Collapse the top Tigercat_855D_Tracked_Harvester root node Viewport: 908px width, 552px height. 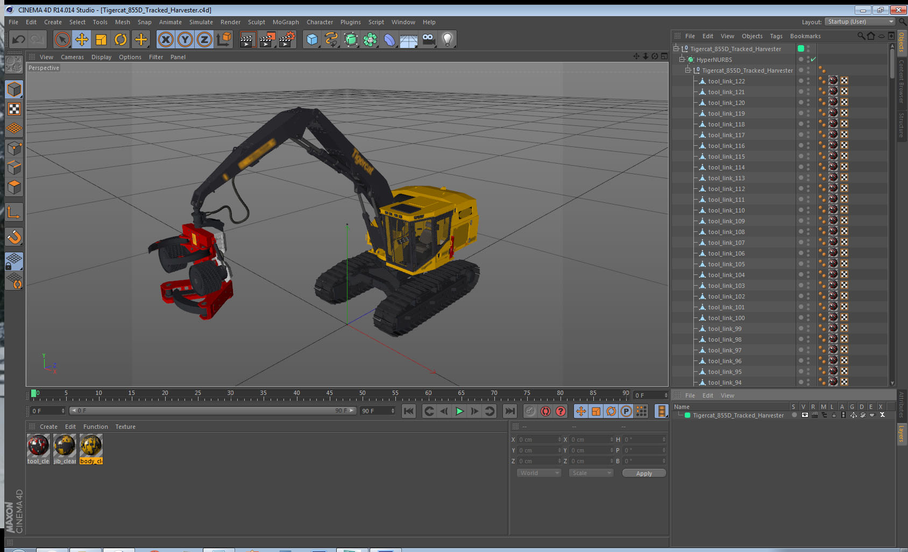click(676, 48)
